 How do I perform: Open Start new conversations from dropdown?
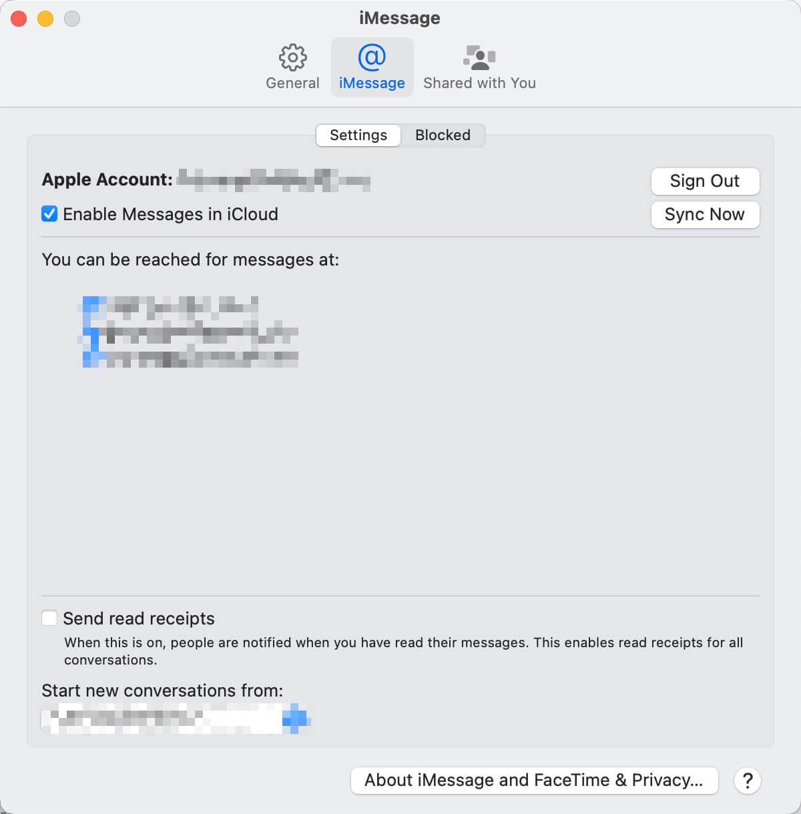click(x=176, y=719)
